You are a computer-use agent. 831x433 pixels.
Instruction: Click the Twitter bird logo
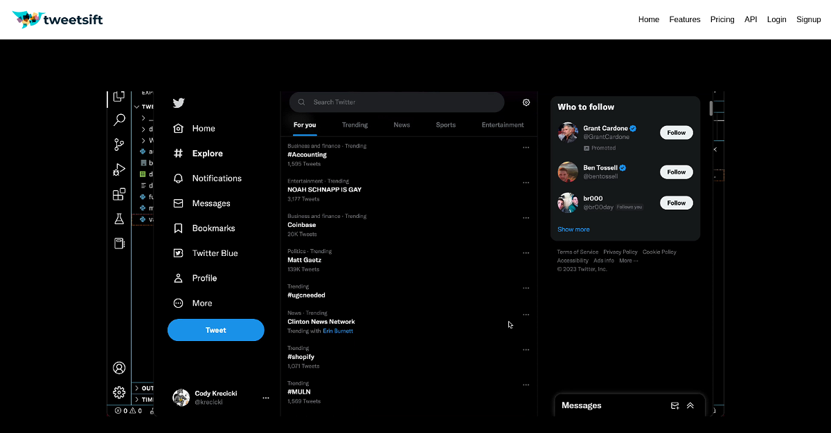click(x=179, y=103)
